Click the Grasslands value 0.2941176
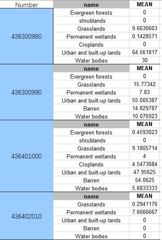The image size is (162, 240). (x=144, y=204)
